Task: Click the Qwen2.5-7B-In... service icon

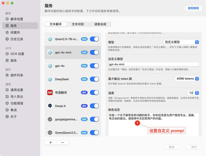Action: [50, 39]
